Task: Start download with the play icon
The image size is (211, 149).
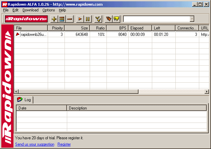Action: click(80, 19)
